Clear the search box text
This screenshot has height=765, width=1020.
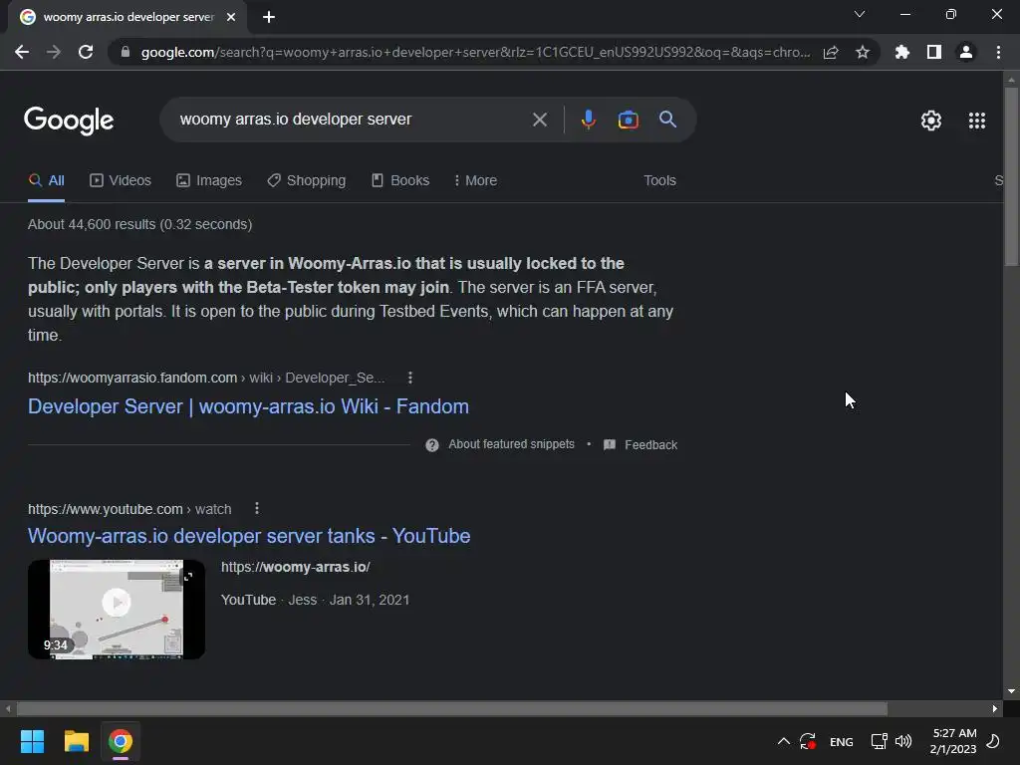pyautogui.click(x=539, y=120)
